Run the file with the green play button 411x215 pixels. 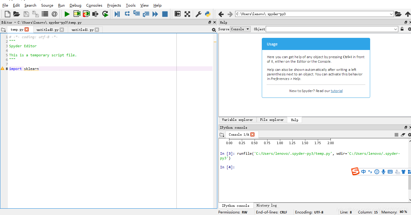67,14
